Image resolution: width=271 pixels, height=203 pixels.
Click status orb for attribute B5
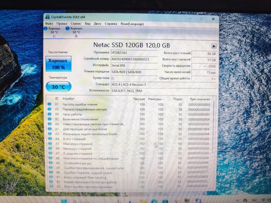51,186
